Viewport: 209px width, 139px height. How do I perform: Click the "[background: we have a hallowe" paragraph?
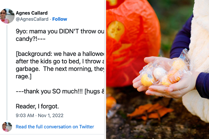pos(60,54)
